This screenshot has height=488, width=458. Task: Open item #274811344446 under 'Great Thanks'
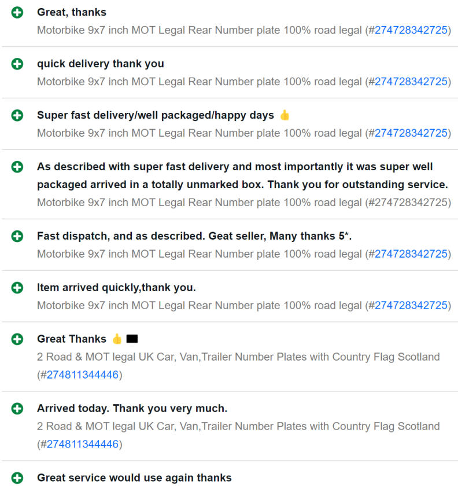click(x=82, y=375)
